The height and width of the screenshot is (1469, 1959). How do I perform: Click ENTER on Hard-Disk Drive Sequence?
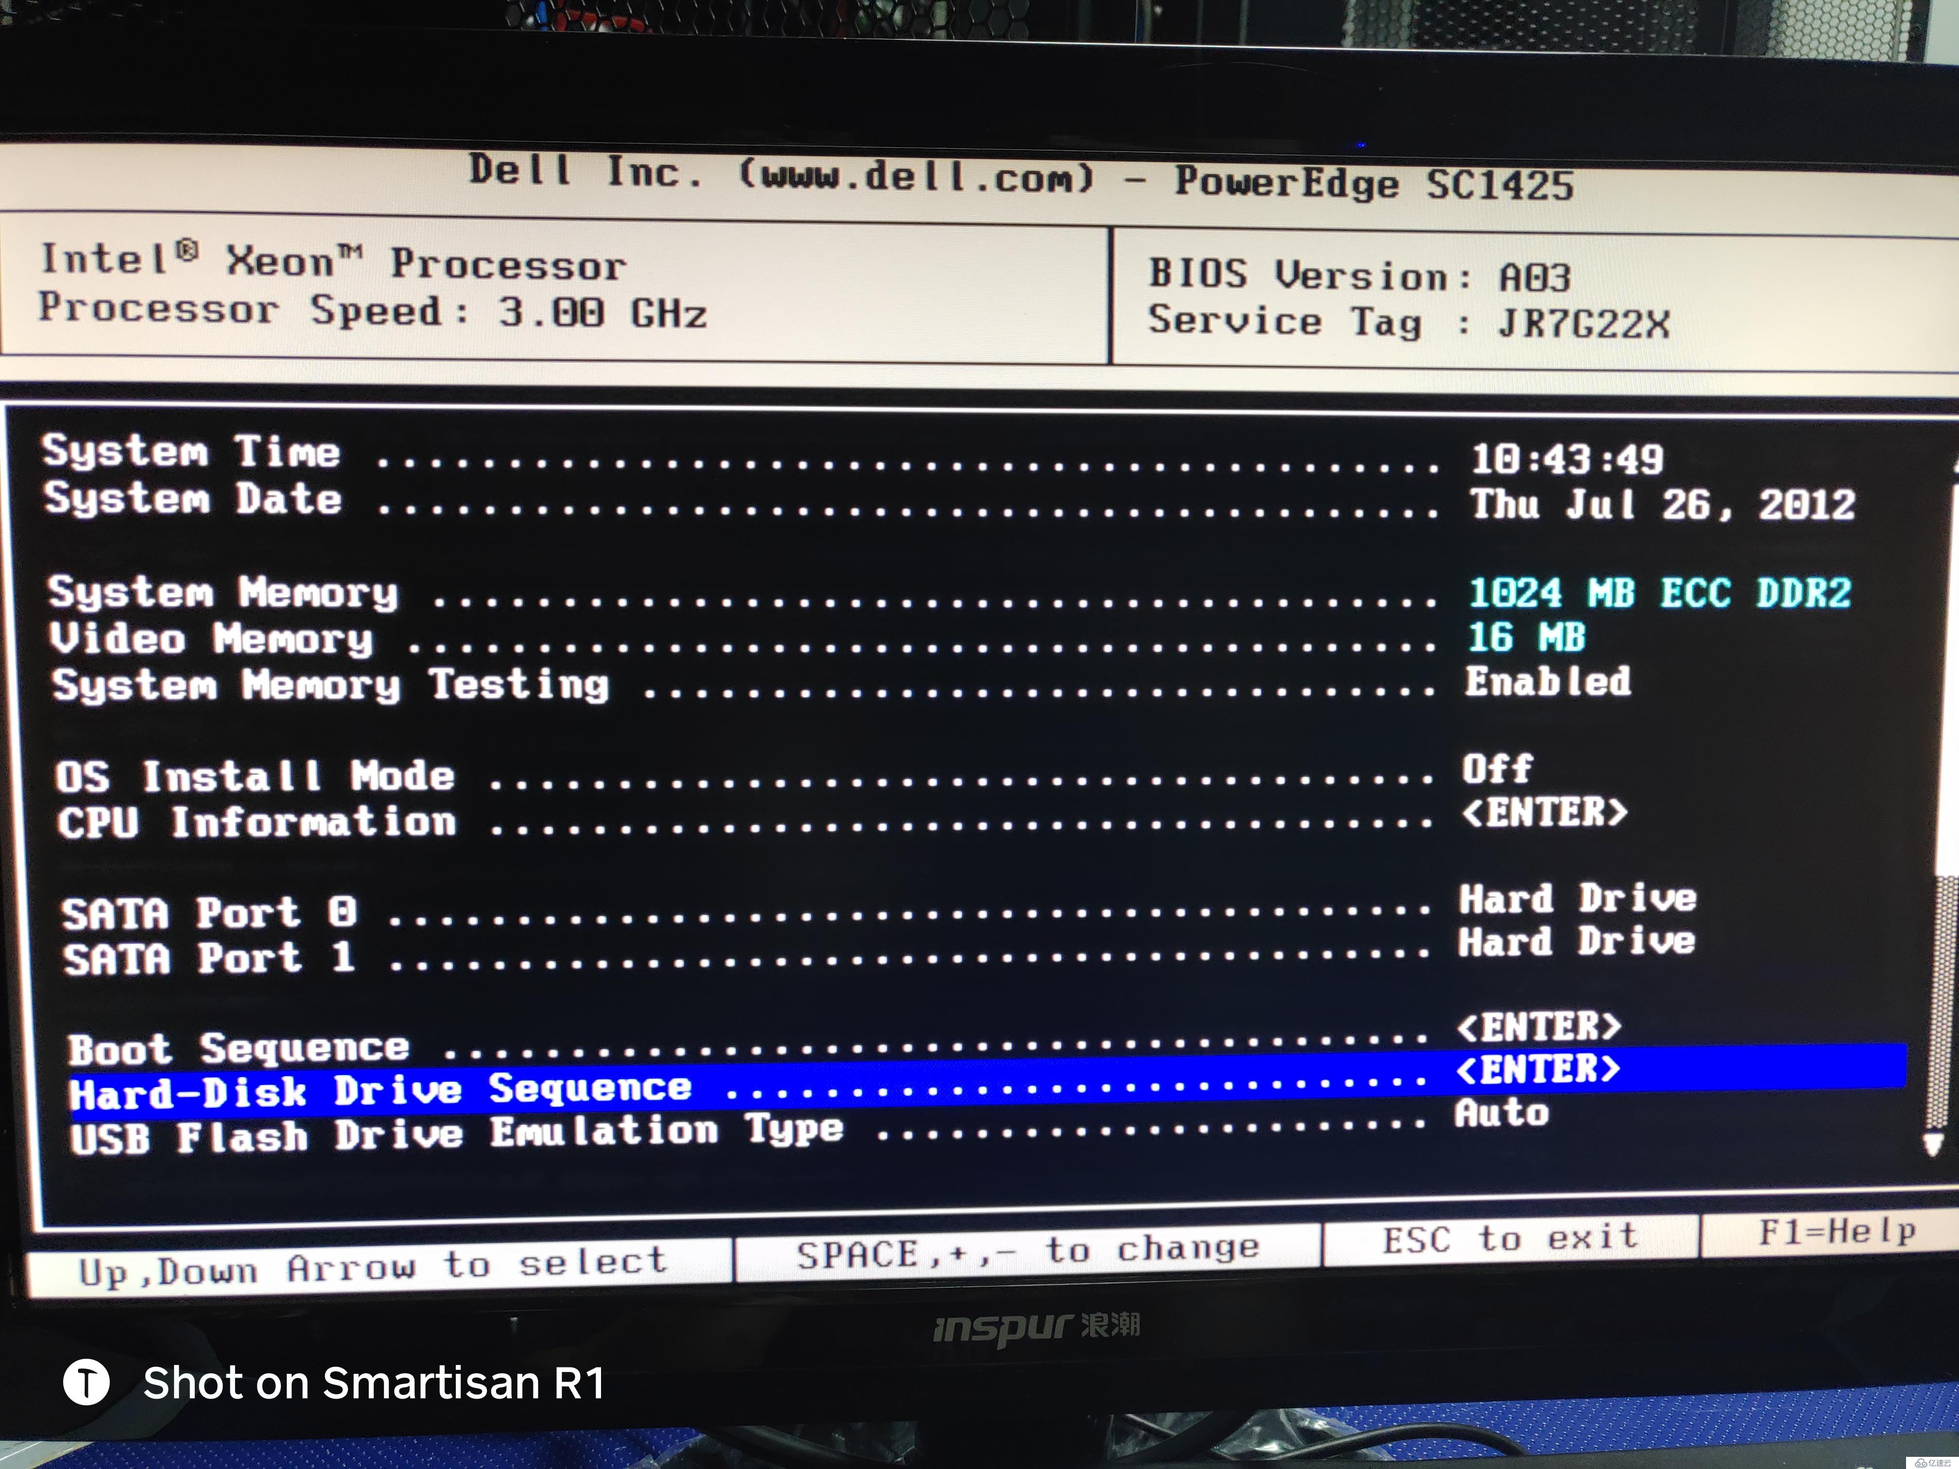coord(1537,1070)
